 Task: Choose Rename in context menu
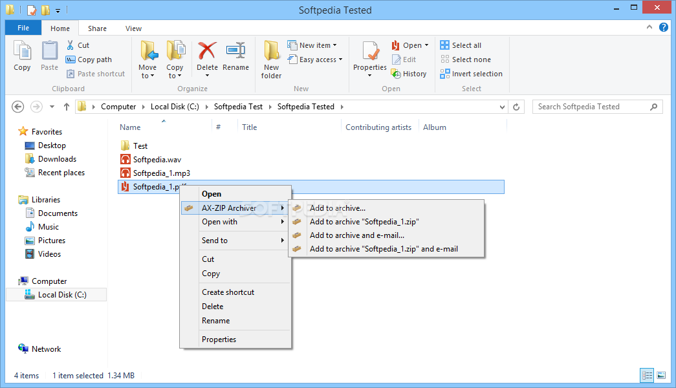tap(235, 321)
